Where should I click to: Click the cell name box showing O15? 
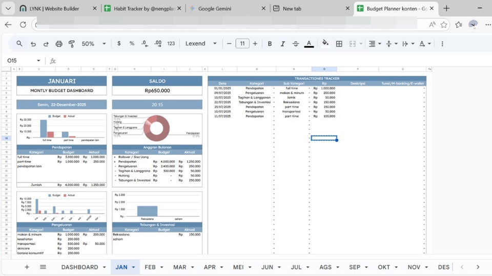20,61
